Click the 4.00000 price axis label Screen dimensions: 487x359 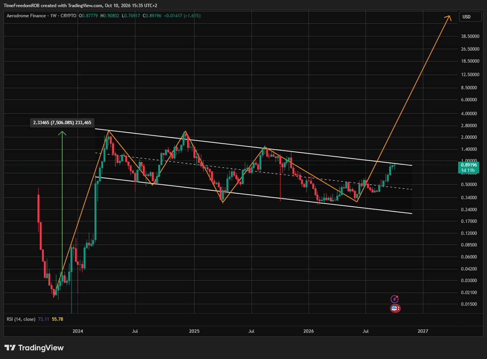[468, 114]
